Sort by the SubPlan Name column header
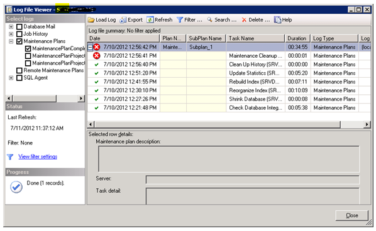 point(206,38)
